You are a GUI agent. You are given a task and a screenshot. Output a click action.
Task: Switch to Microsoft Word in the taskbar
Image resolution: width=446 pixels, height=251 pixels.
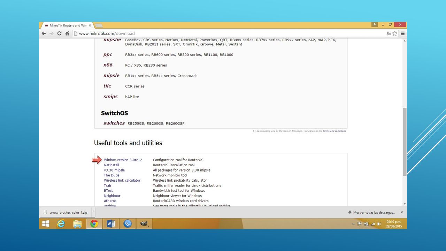[x=111, y=224]
